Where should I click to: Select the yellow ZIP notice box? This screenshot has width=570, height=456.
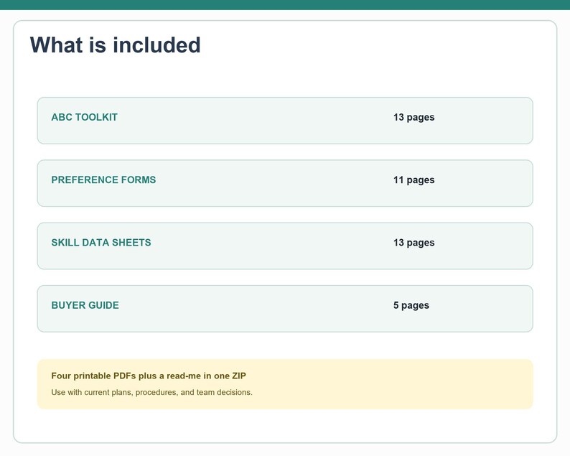285,384
